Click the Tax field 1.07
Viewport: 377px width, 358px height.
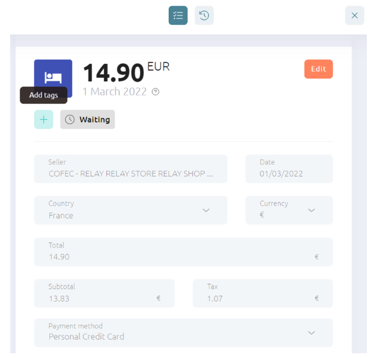[x=263, y=293]
